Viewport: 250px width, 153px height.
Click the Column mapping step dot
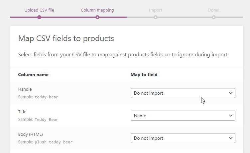(x=97, y=17)
